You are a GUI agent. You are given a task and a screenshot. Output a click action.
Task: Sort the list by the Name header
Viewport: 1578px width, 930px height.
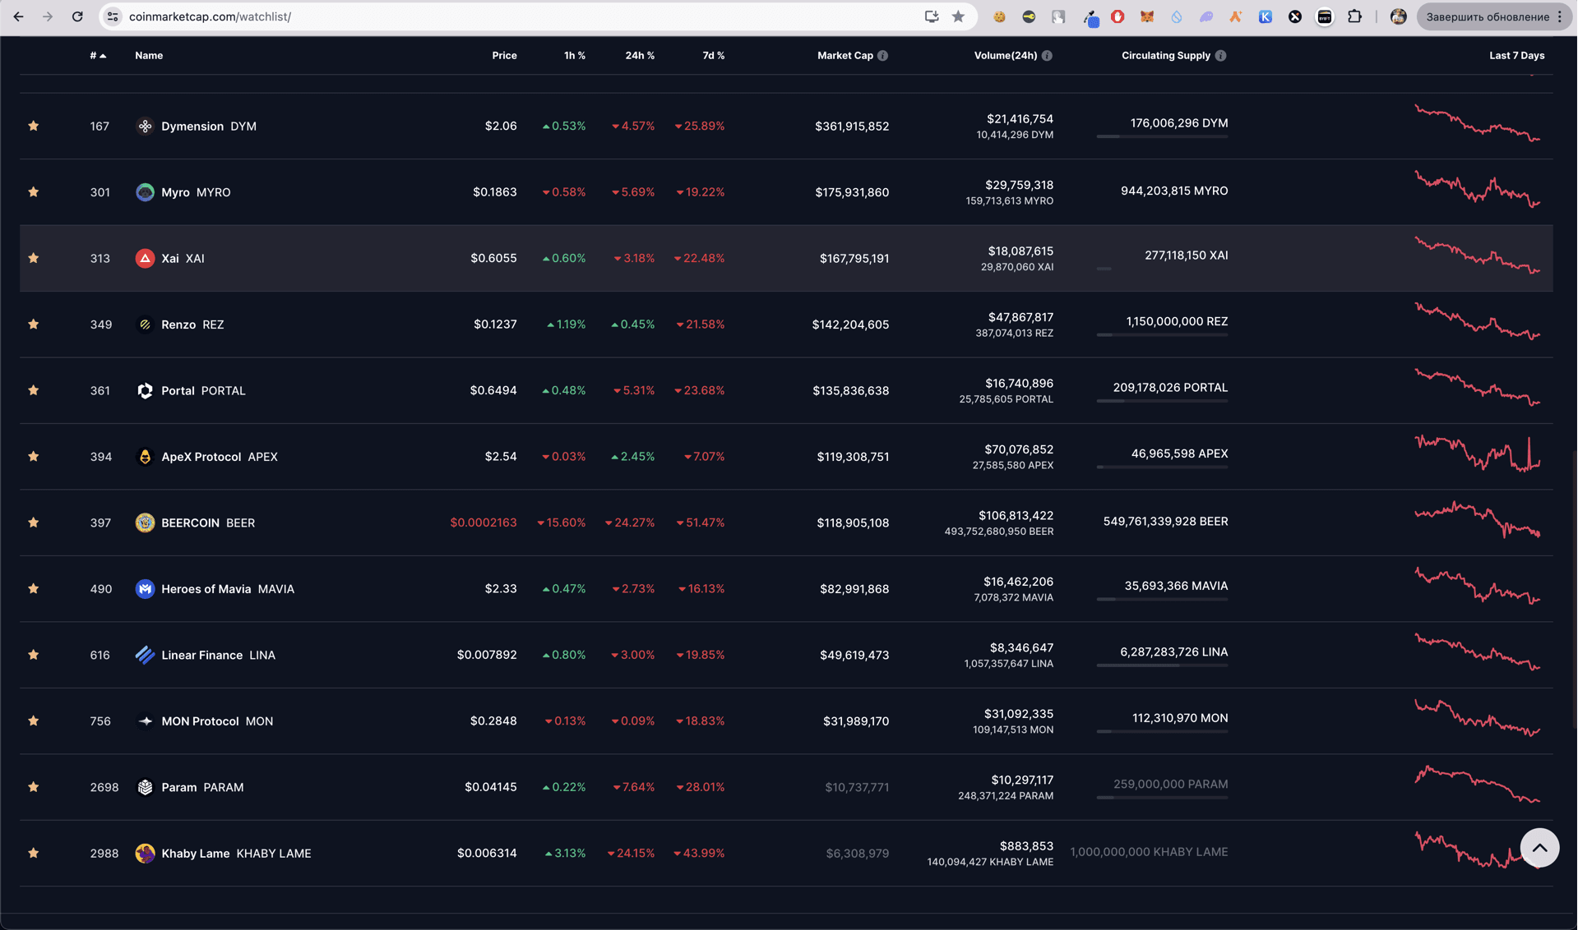click(x=149, y=56)
